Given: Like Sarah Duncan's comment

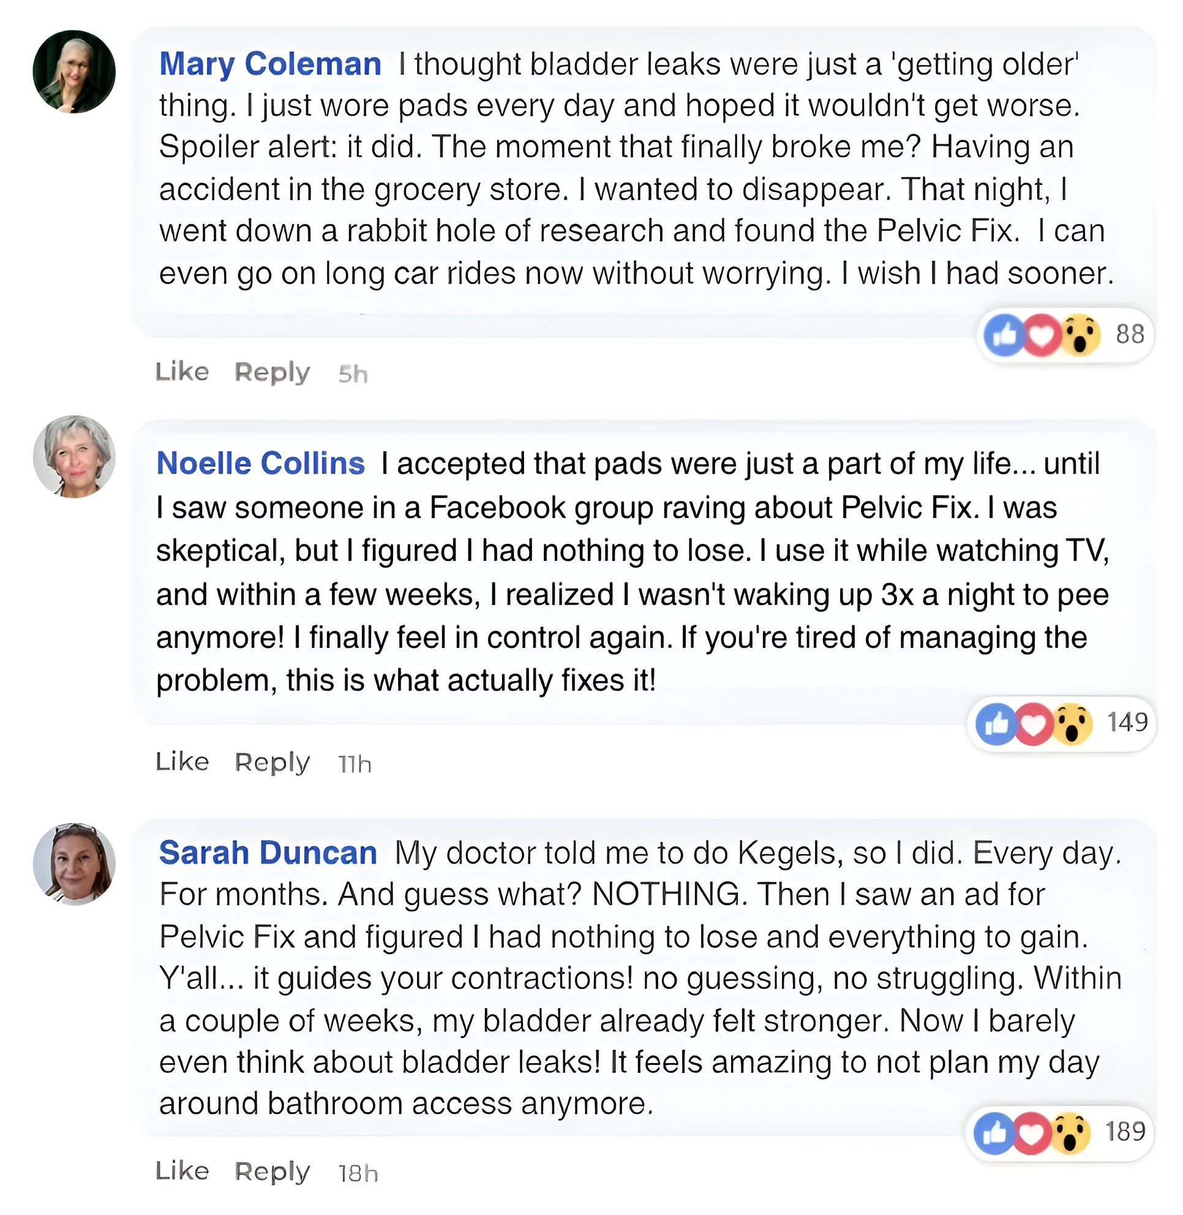Looking at the screenshot, I should coord(182,1171).
